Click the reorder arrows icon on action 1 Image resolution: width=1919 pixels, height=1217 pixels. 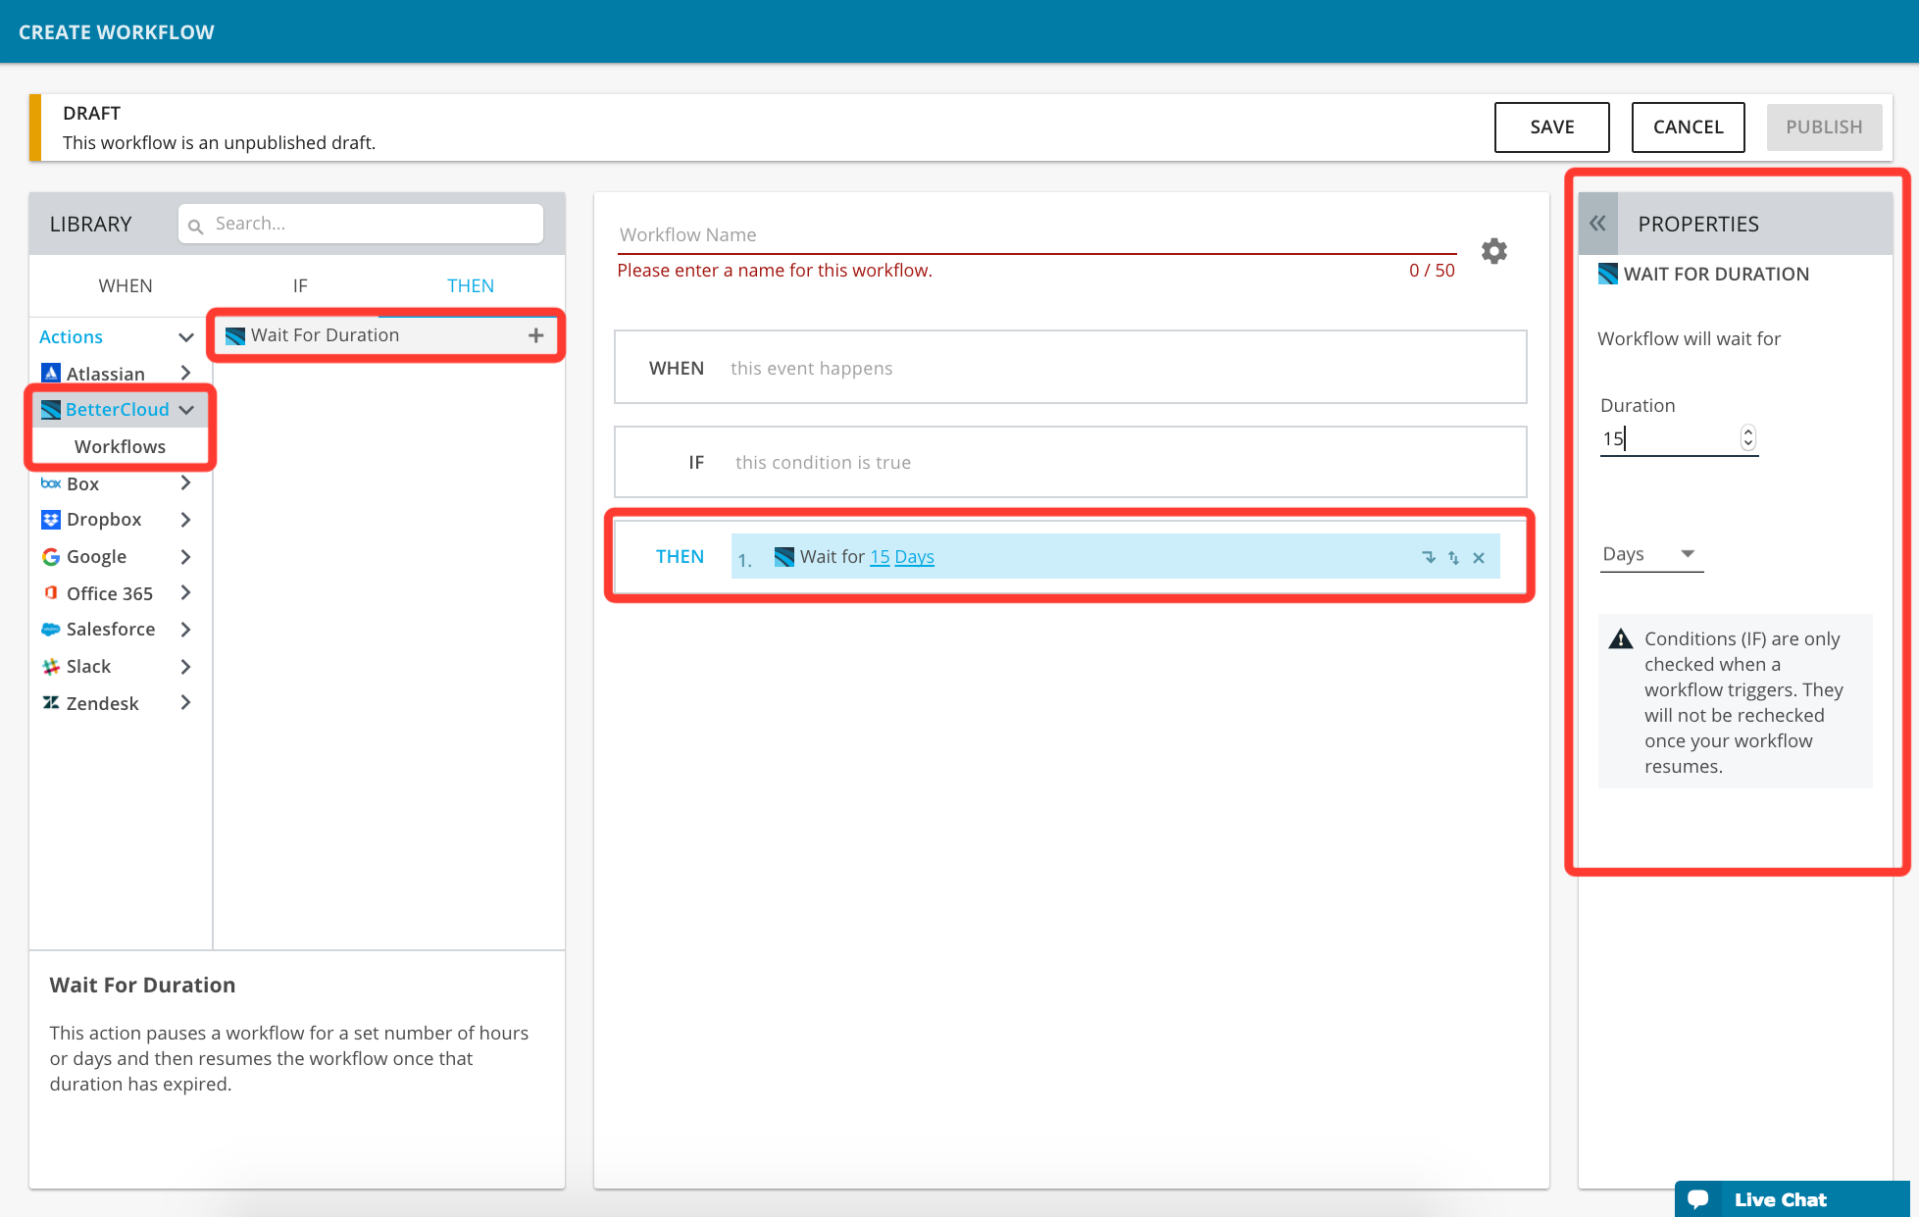(1453, 558)
